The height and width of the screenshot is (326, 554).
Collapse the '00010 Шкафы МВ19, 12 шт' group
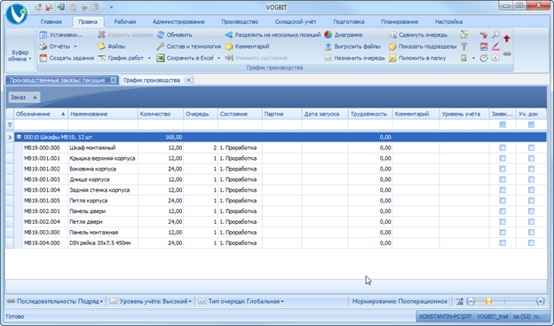19,137
